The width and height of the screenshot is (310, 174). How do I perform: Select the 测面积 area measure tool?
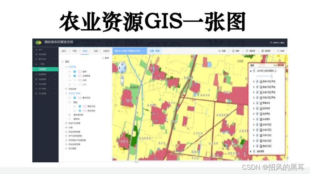(266, 51)
